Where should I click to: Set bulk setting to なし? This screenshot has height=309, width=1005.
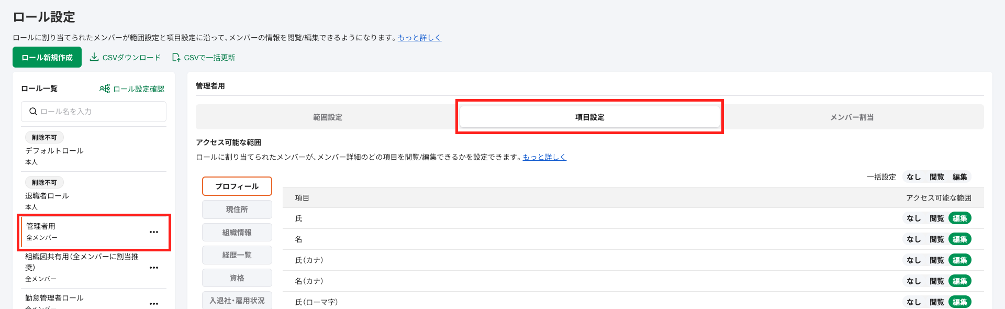pyautogui.click(x=914, y=177)
